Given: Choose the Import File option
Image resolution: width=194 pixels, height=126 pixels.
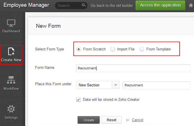Looking at the screenshot, I should (x=113, y=49).
